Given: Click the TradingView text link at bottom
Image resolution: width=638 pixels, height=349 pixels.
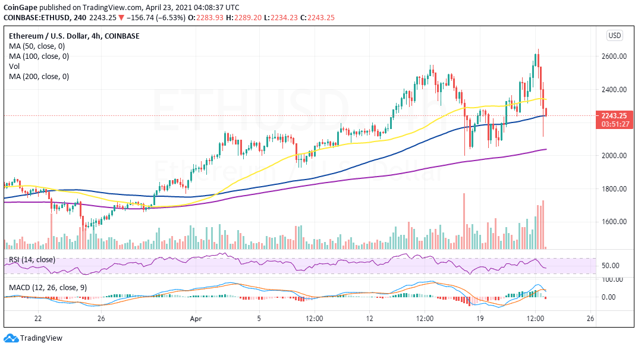Looking at the screenshot, I should 41,338.
